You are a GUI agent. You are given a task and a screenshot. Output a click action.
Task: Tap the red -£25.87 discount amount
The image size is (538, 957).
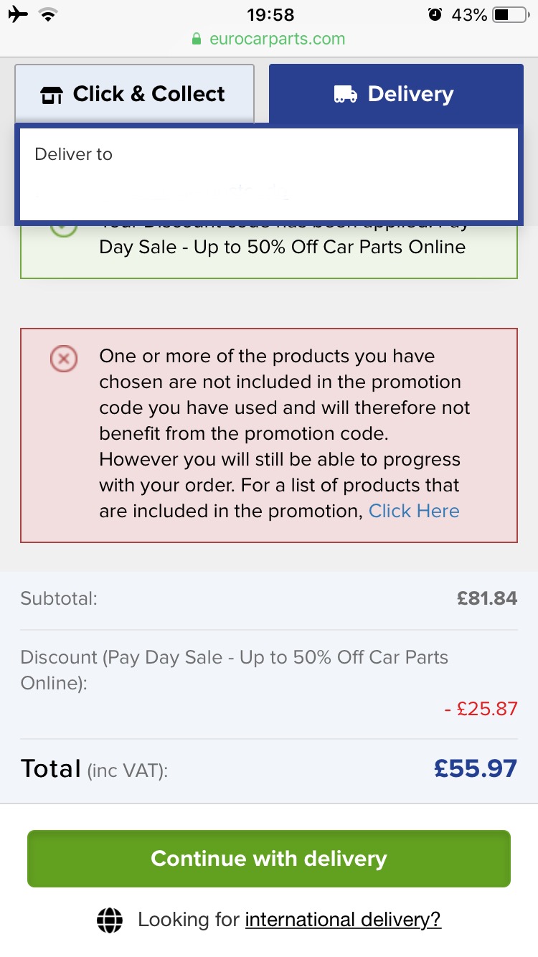481,709
